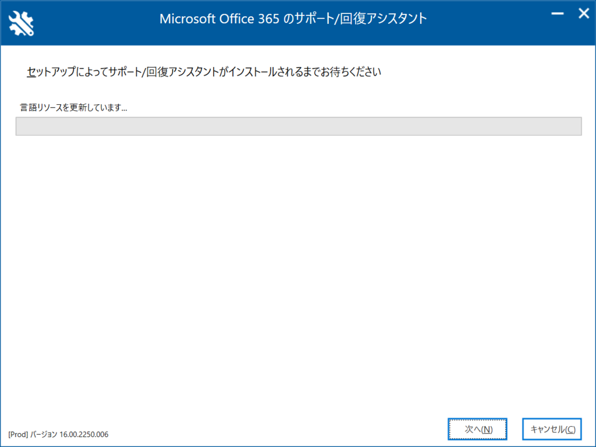Click the キャンセル(C) button
Viewport: 596px width, 447px height.
click(552, 429)
